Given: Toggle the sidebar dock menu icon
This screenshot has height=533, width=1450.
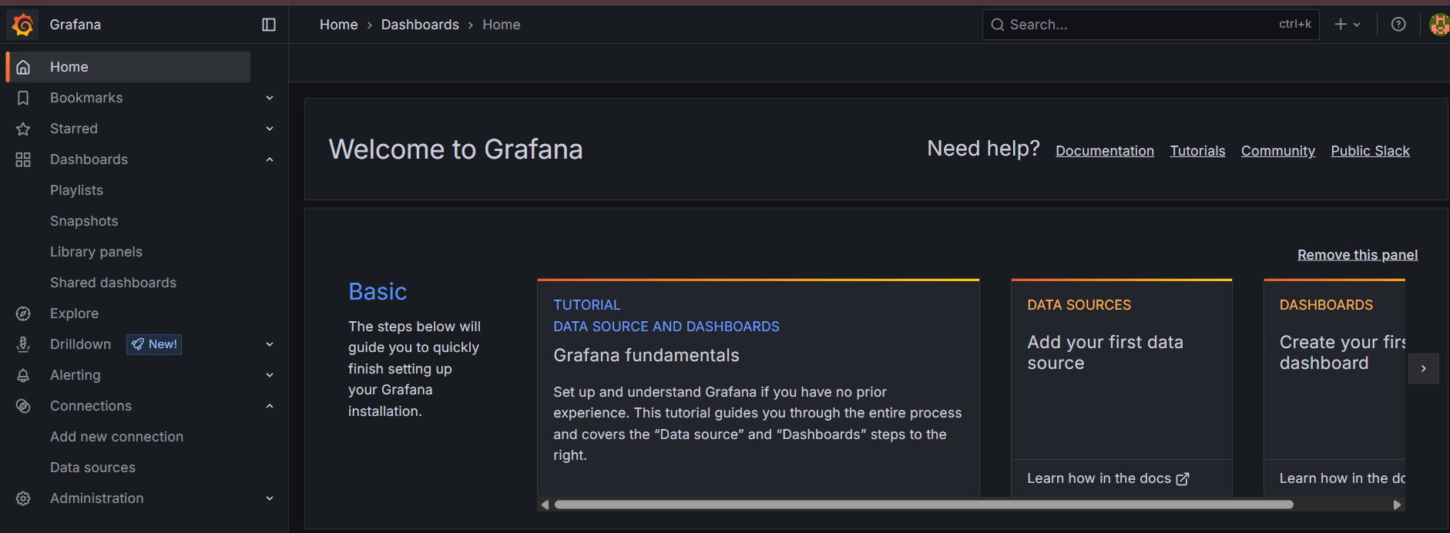Looking at the screenshot, I should (x=269, y=25).
